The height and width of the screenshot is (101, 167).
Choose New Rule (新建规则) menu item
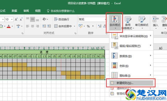click(131, 83)
